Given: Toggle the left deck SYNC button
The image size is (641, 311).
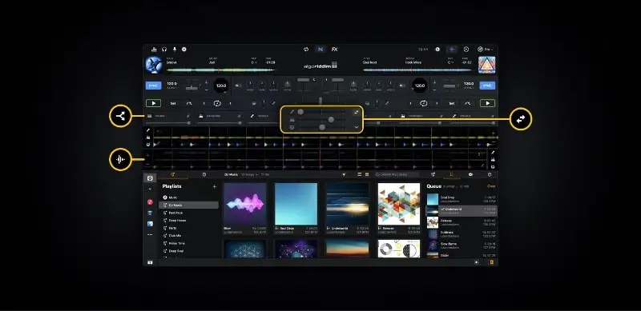Looking at the screenshot, I should pos(153,86).
